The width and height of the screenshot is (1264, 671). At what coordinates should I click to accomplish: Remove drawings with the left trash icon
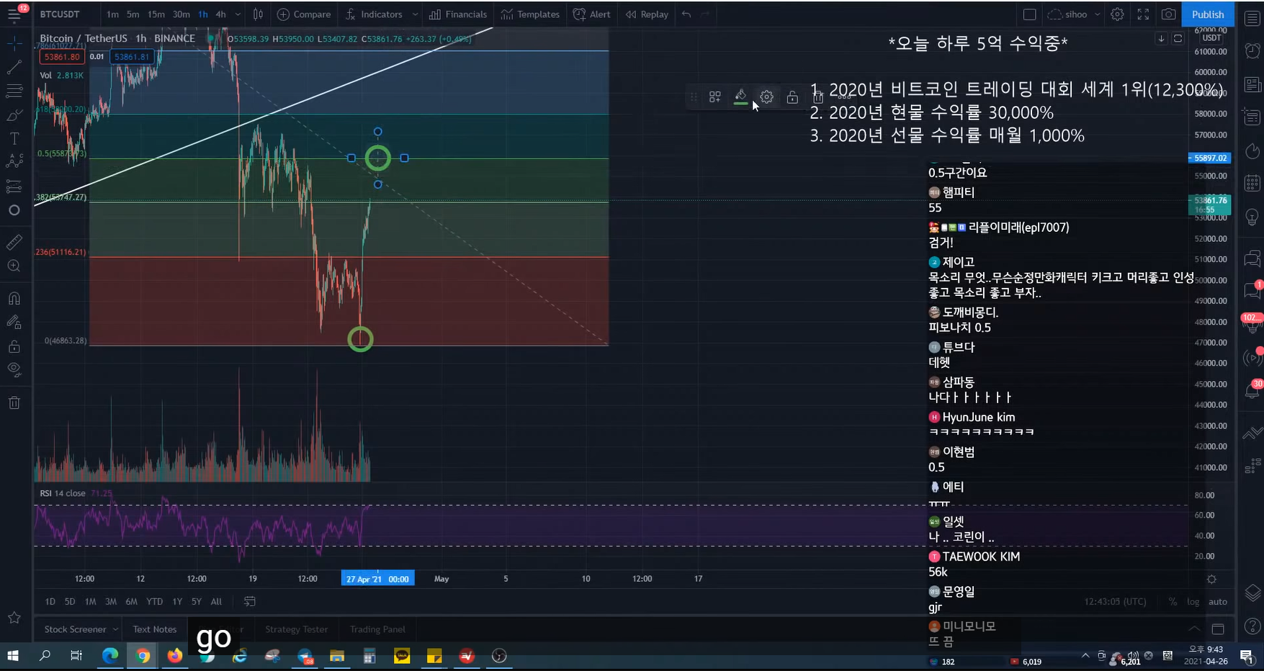[14, 402]
